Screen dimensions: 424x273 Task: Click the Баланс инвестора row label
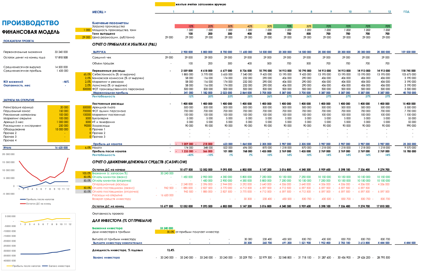pyautogui.click(x=106, y=258)
